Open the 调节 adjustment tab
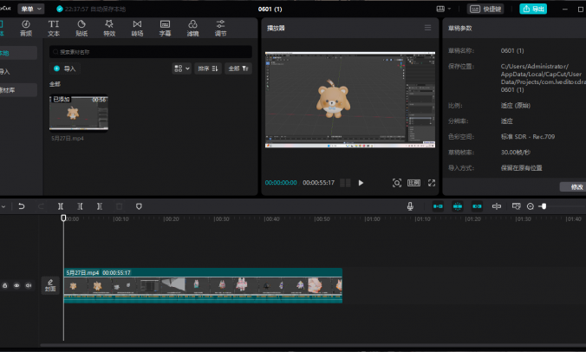586x352 pixels. [x=220, y=29]
